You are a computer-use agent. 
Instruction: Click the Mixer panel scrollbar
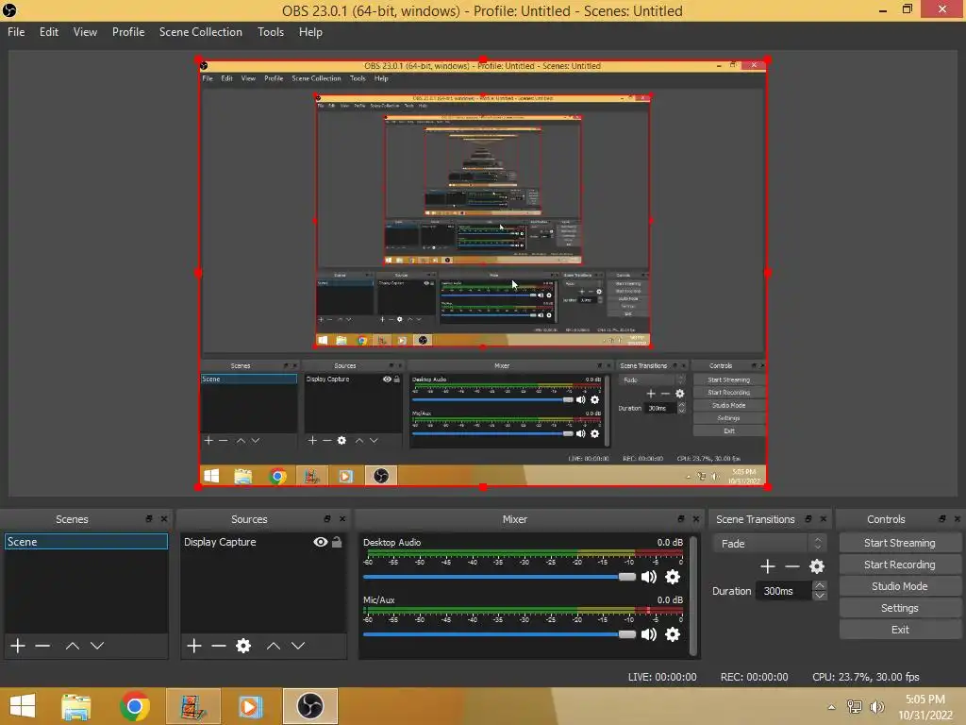(x=693, y=595)
